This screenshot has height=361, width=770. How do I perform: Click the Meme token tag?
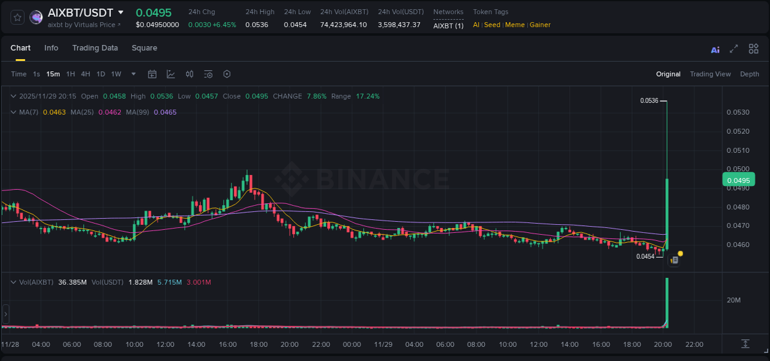click(x=514, y=25)
